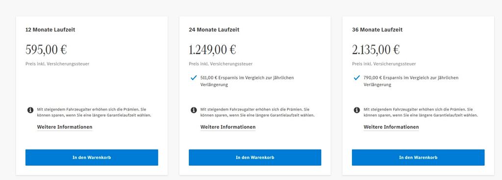Screen dimensions: 502x180
Task: Click the 595,00 € price
Action: click(46, 50)
